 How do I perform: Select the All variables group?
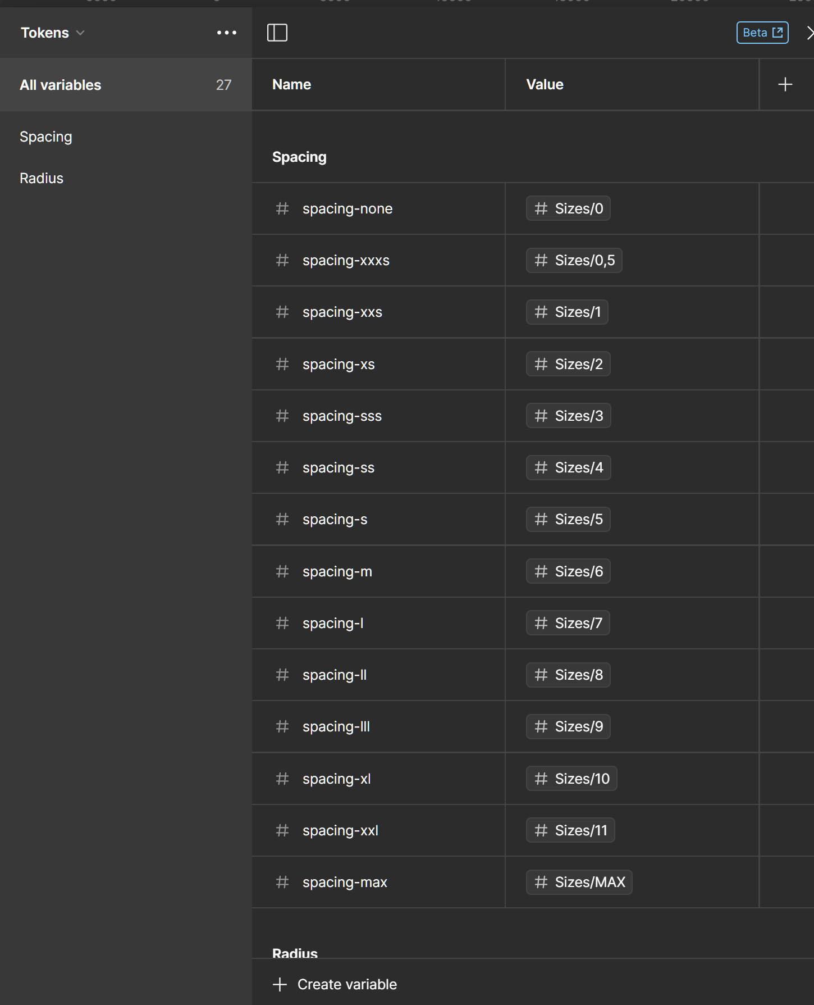61,85
